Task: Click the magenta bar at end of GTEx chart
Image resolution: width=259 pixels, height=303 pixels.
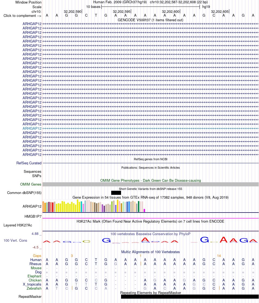Action: click(144, 210)
